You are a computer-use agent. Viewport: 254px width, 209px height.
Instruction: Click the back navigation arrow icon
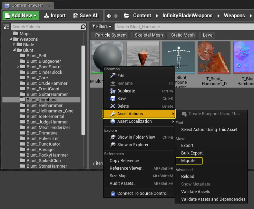(x=109, y=16)
